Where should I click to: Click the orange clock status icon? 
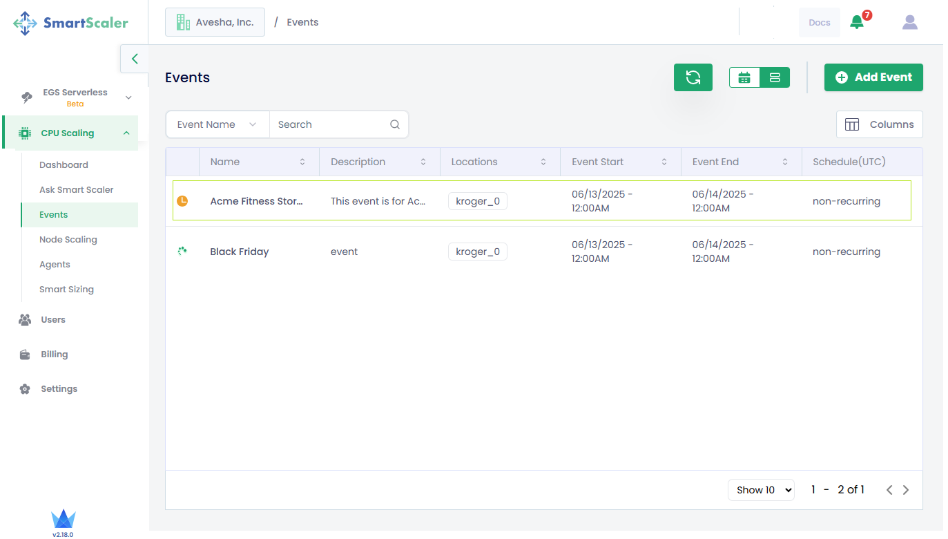tap(182, 201)
